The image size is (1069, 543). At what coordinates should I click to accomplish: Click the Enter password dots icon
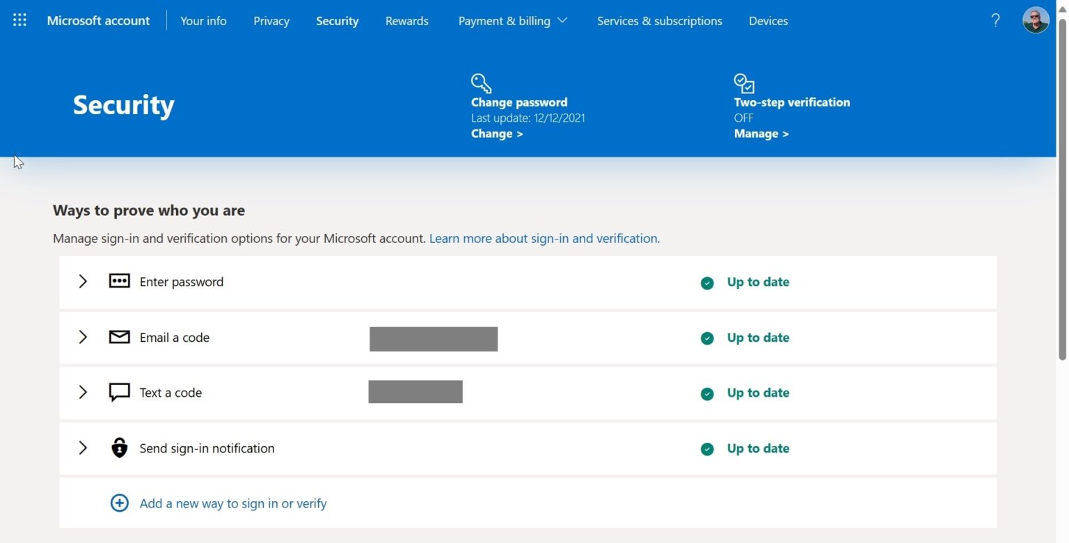[120, 281]
